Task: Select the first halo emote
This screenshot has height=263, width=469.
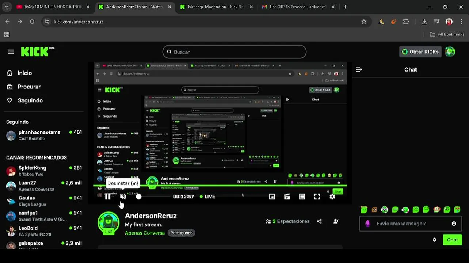Action: coord(364,209)
